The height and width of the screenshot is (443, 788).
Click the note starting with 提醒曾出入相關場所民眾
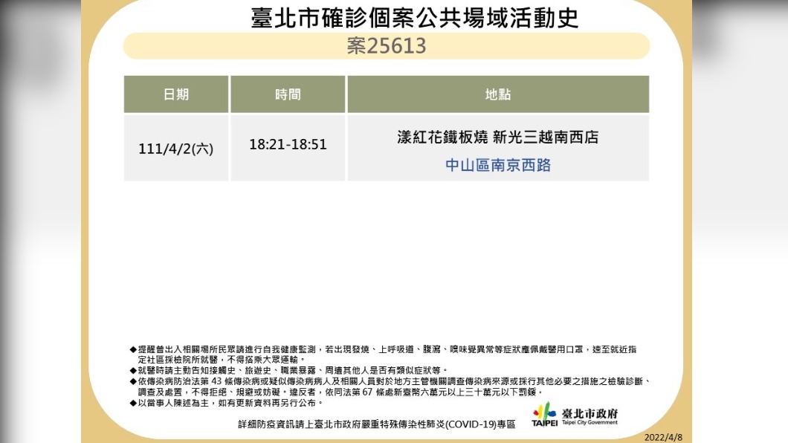(x=384, y=354)
